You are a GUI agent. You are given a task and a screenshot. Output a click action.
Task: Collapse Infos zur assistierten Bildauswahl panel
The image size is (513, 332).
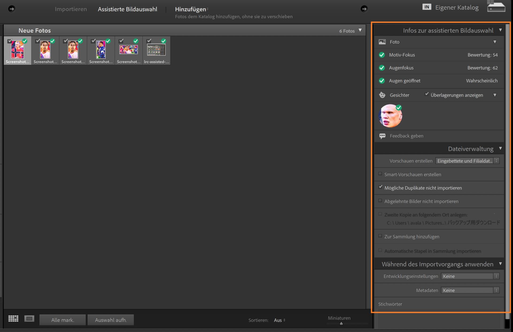[500, 30]
